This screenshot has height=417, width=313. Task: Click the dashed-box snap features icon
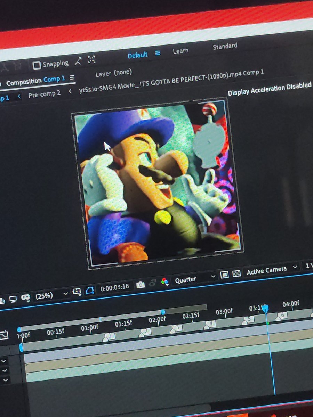click(x=91, y=59)
